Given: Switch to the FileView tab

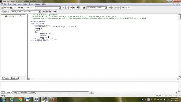Looking at the screenshot, I should point(6,78).
